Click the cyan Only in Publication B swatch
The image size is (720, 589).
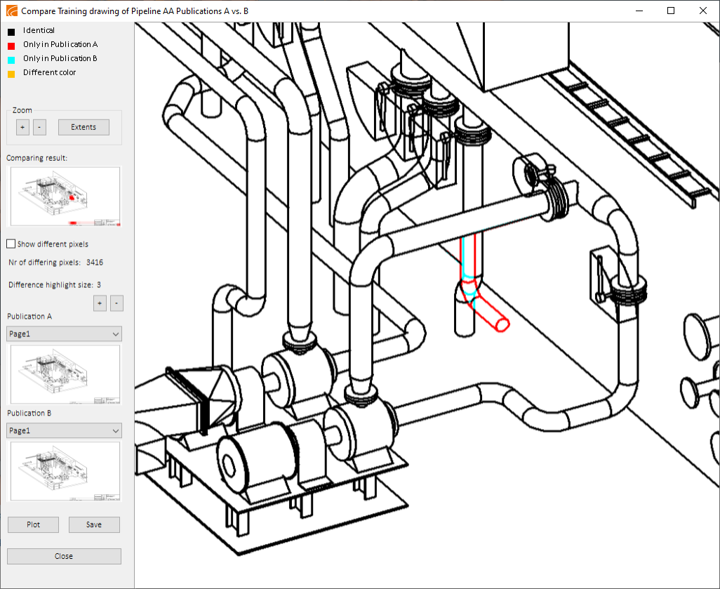[11, 60]
